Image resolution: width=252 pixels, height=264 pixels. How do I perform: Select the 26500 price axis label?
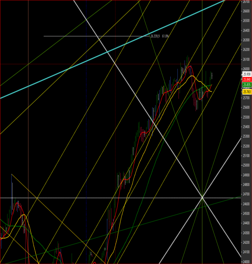(246, 21)
